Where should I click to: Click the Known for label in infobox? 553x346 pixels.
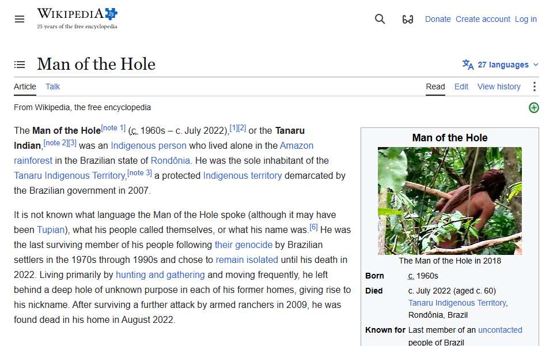[x=385, y=330]
